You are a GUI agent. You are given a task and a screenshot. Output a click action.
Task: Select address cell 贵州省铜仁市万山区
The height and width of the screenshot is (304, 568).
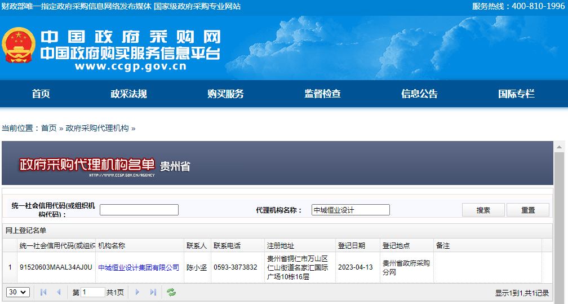pos(300,267)
